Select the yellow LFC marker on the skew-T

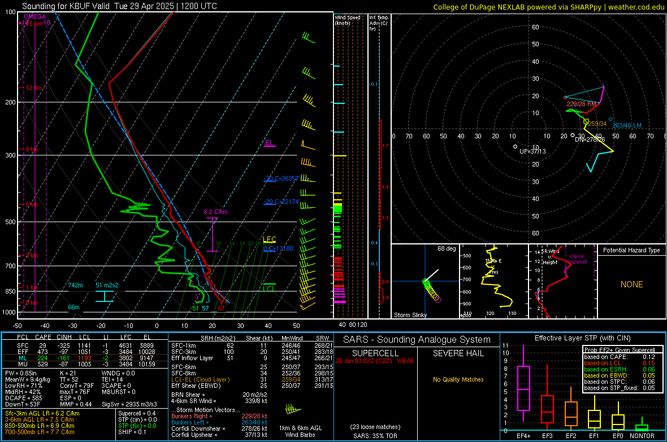point(269,239)
